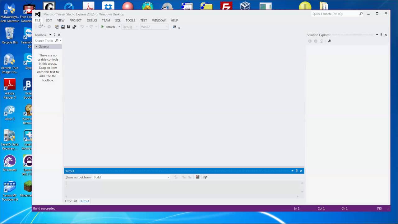398x224 pixels.
Task: Click the green Start Attach play button
Action: (102, 27)
